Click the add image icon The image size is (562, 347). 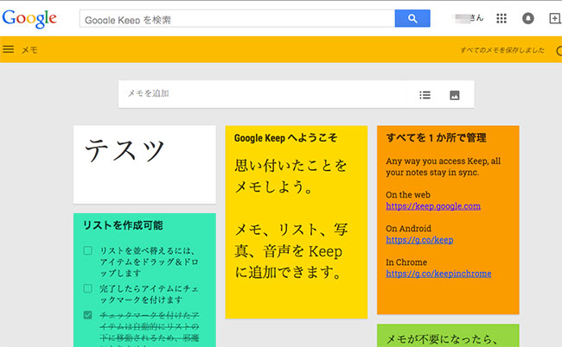point(455,95)
